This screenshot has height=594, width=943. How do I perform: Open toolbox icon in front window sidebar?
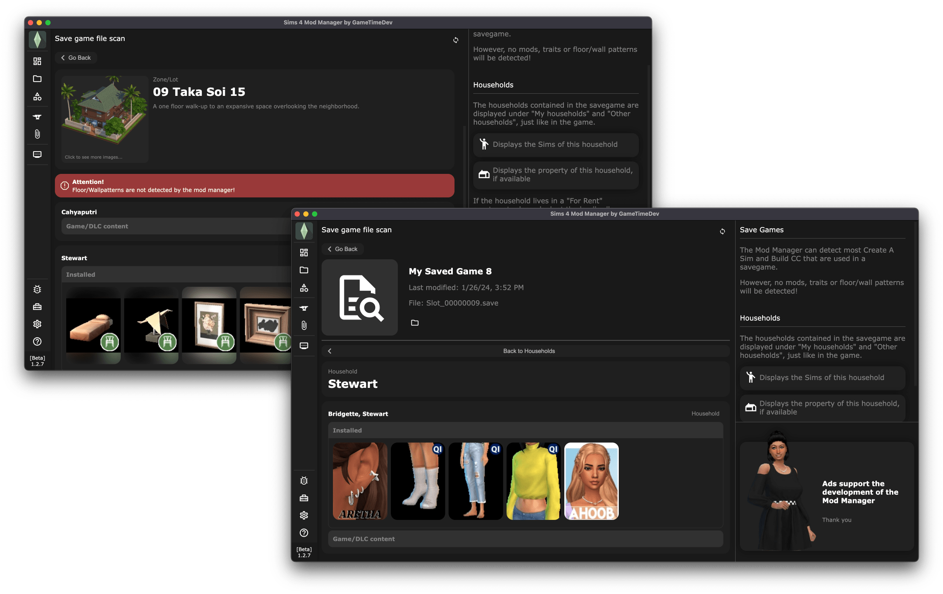point(304,498)
